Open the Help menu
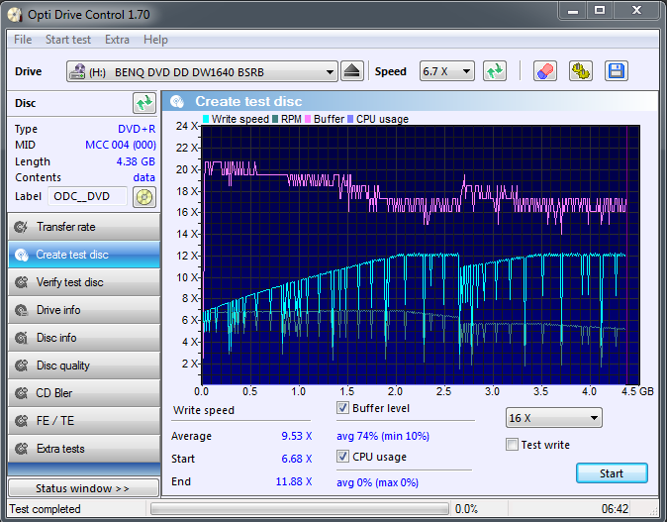This screenshot has height=522, width=667. [155, 40]
